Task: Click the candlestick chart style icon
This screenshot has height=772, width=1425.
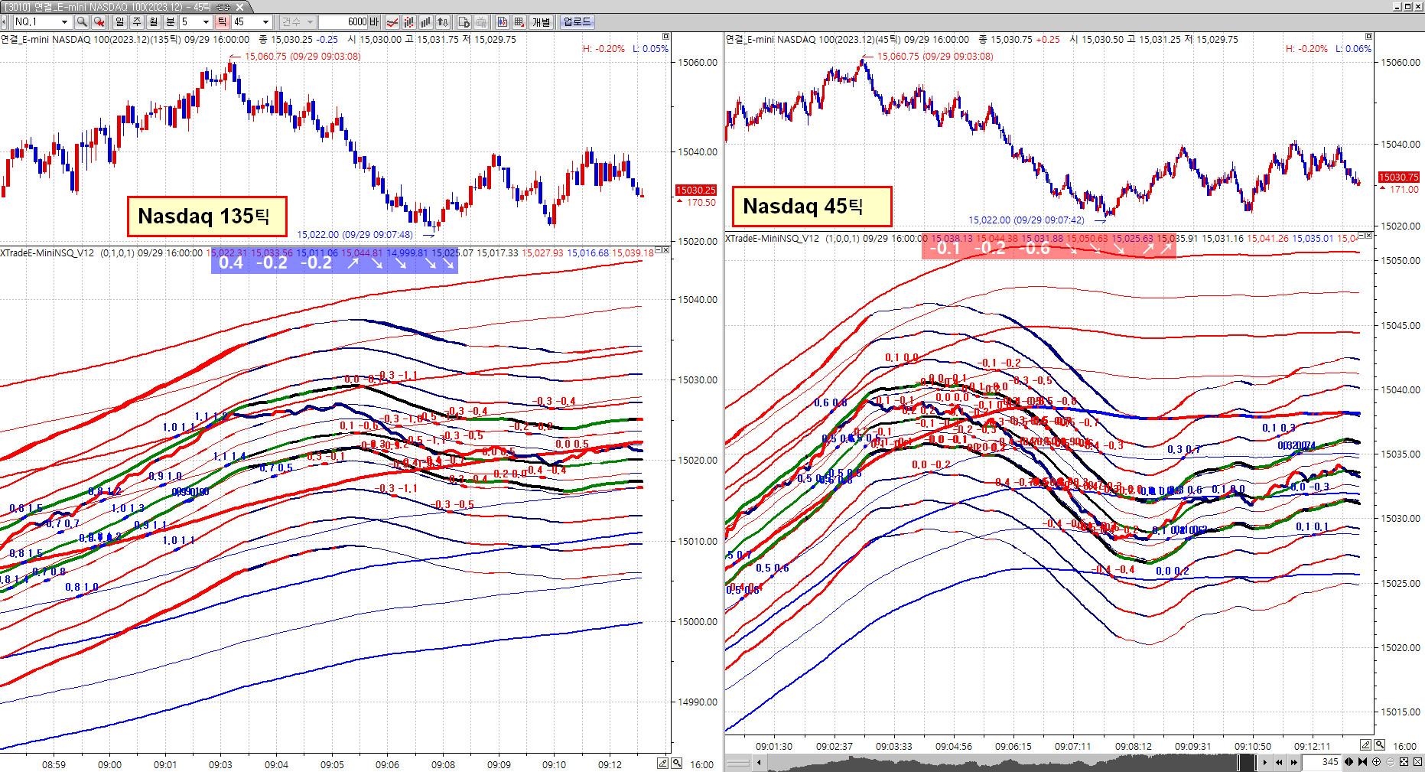Action: (409, 22)
